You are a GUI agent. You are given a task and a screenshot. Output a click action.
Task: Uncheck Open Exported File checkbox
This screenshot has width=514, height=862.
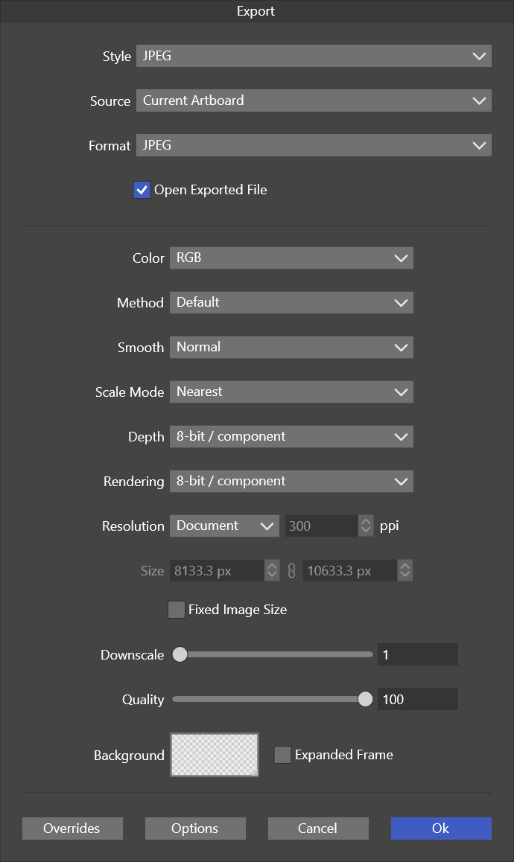pyautogui.click(x=142, y=191)
